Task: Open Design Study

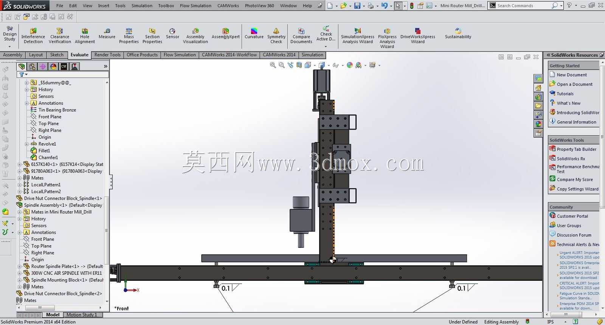Action: coord(10,34)
